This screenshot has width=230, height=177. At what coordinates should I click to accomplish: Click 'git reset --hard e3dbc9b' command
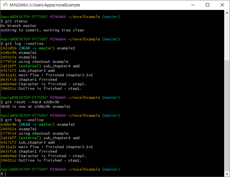tap(30, 102)
